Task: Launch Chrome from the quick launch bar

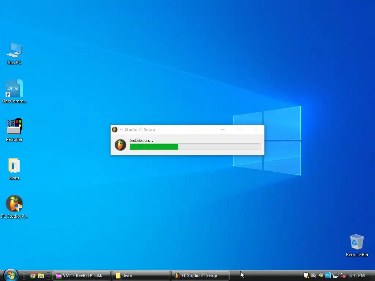Action: [x=33, y=276]
